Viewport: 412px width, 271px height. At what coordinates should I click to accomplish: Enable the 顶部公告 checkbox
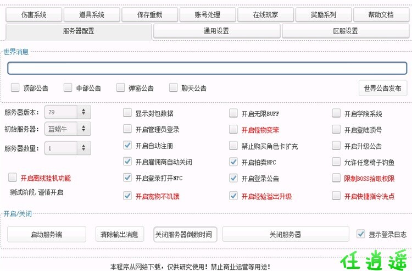click(15, 87)
